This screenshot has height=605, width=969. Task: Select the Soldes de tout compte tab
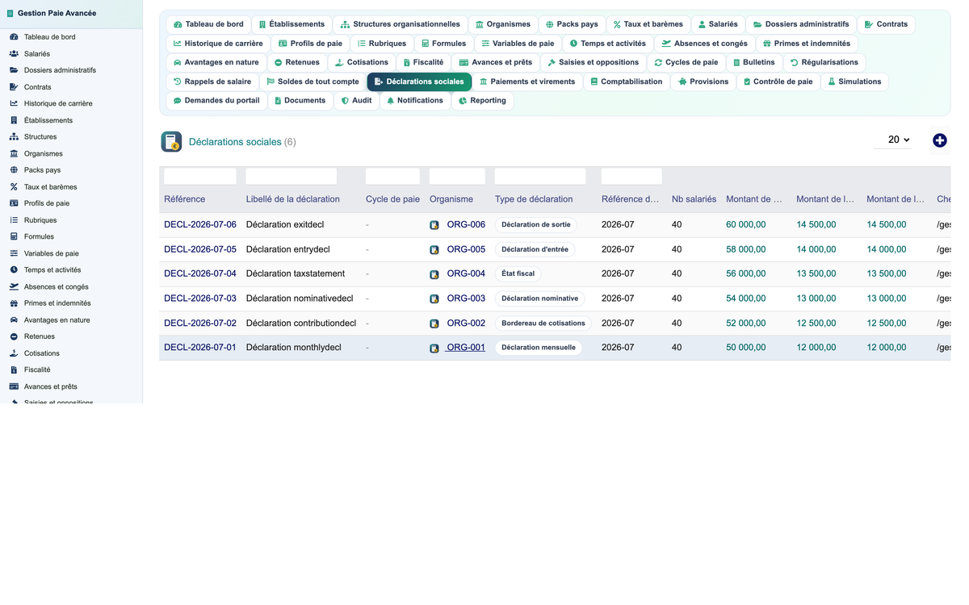click(x=313, y=81)
